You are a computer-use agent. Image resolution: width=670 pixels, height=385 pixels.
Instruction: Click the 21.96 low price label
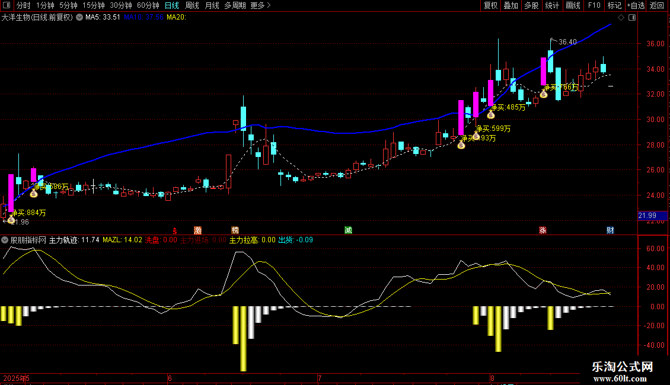[20, 222]
